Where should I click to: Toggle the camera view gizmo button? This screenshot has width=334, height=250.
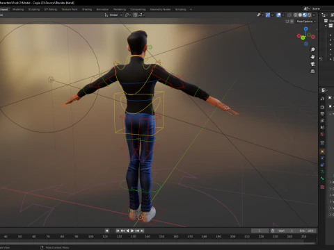[312, 64]
